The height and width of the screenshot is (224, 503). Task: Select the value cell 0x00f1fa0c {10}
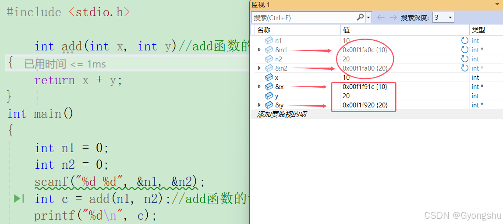(365, 50)
